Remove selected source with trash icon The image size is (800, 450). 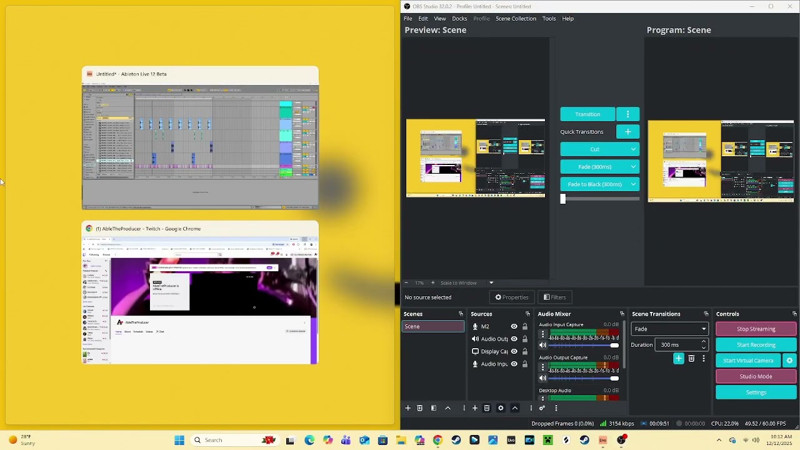pos(487,408)
